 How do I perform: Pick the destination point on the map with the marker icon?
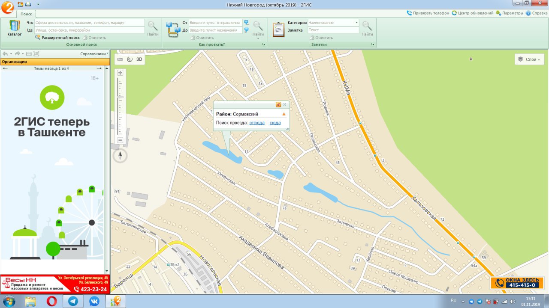point(246,30)
